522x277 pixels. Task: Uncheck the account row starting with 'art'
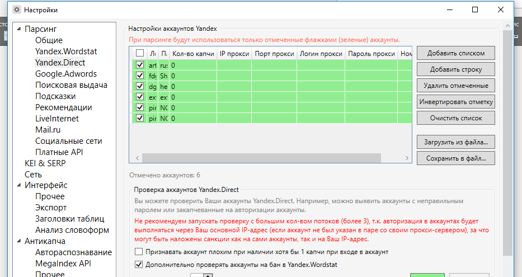pos(140,65)
